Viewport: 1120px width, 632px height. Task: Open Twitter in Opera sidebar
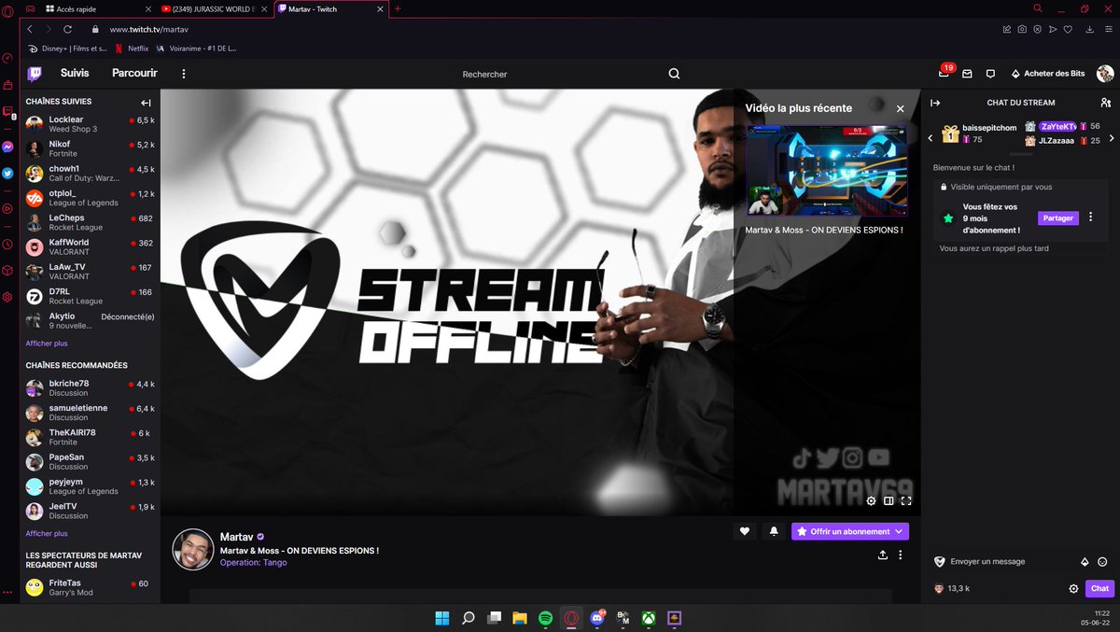[7, 173]
